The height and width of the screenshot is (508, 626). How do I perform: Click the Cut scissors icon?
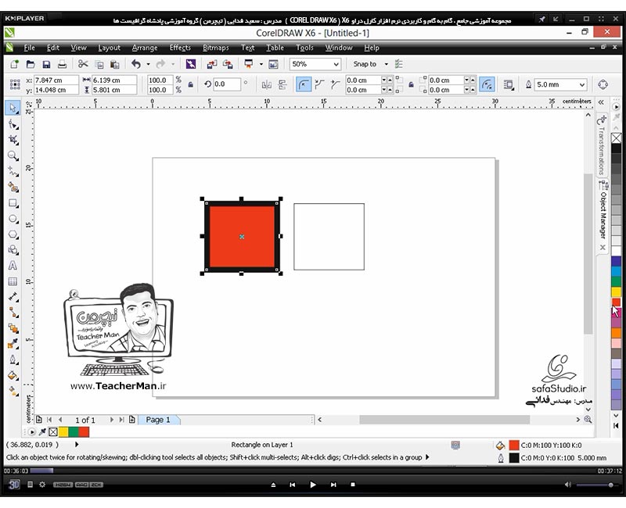point(83,64)
